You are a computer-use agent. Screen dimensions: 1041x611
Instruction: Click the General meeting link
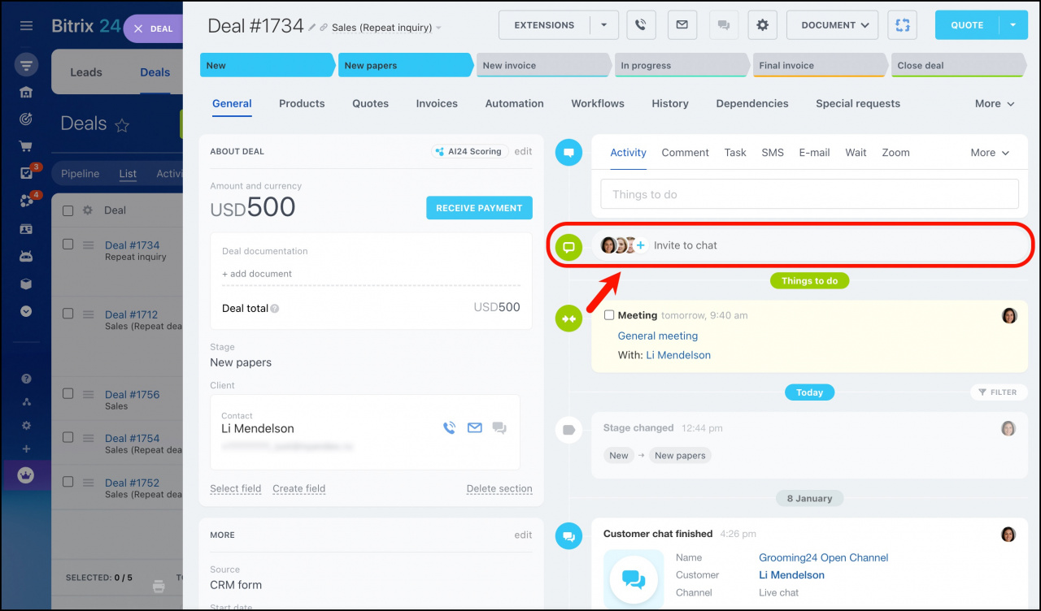[x=658, y=336]
